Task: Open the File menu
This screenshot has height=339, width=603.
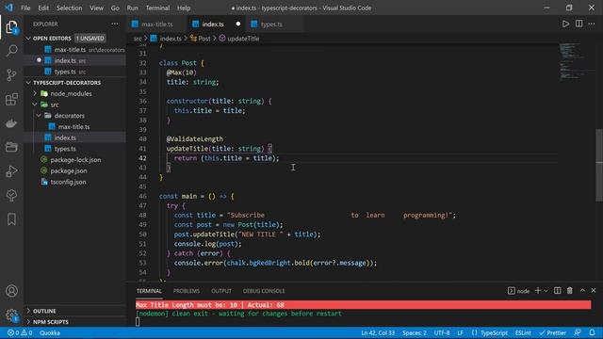Action: [25, 8]
